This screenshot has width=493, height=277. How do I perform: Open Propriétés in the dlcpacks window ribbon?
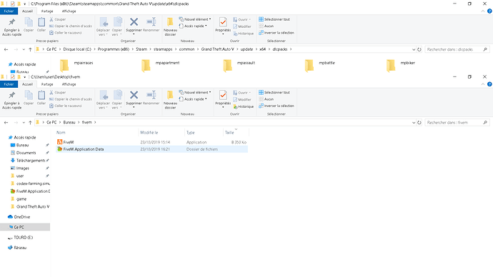click(x=223, y=26)
